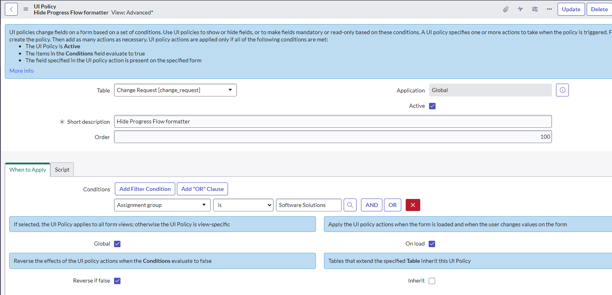Delete the condition row with red X

click(x=413, y=205)
